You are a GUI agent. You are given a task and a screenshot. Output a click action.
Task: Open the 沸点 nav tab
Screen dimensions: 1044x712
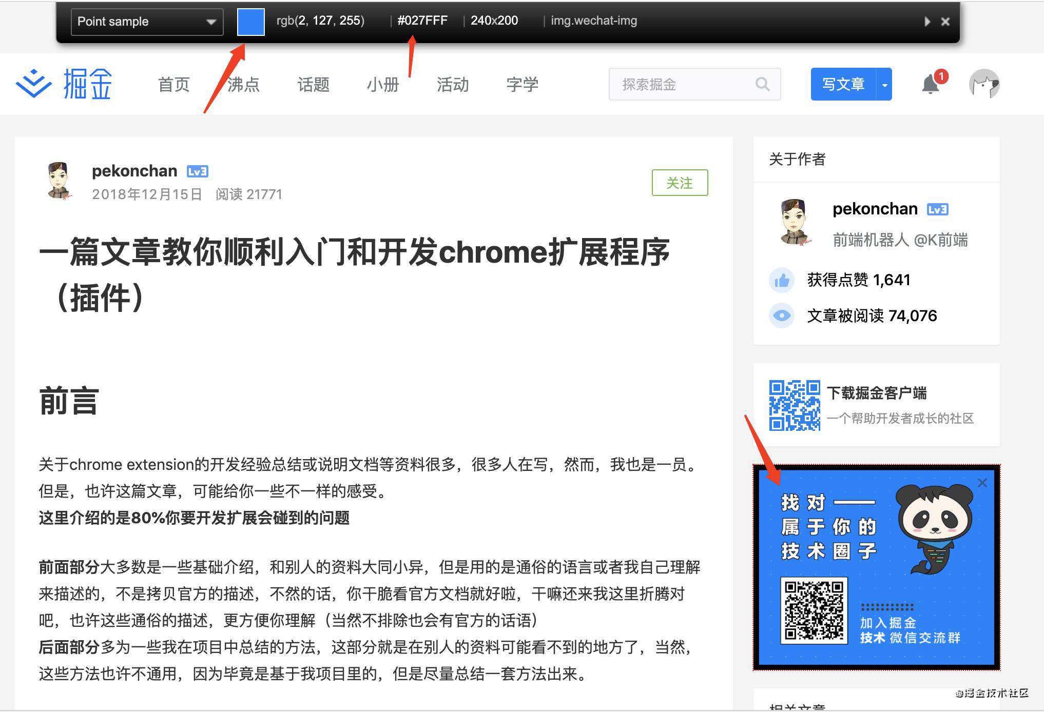pyautogui.click(x=243, y=85)
